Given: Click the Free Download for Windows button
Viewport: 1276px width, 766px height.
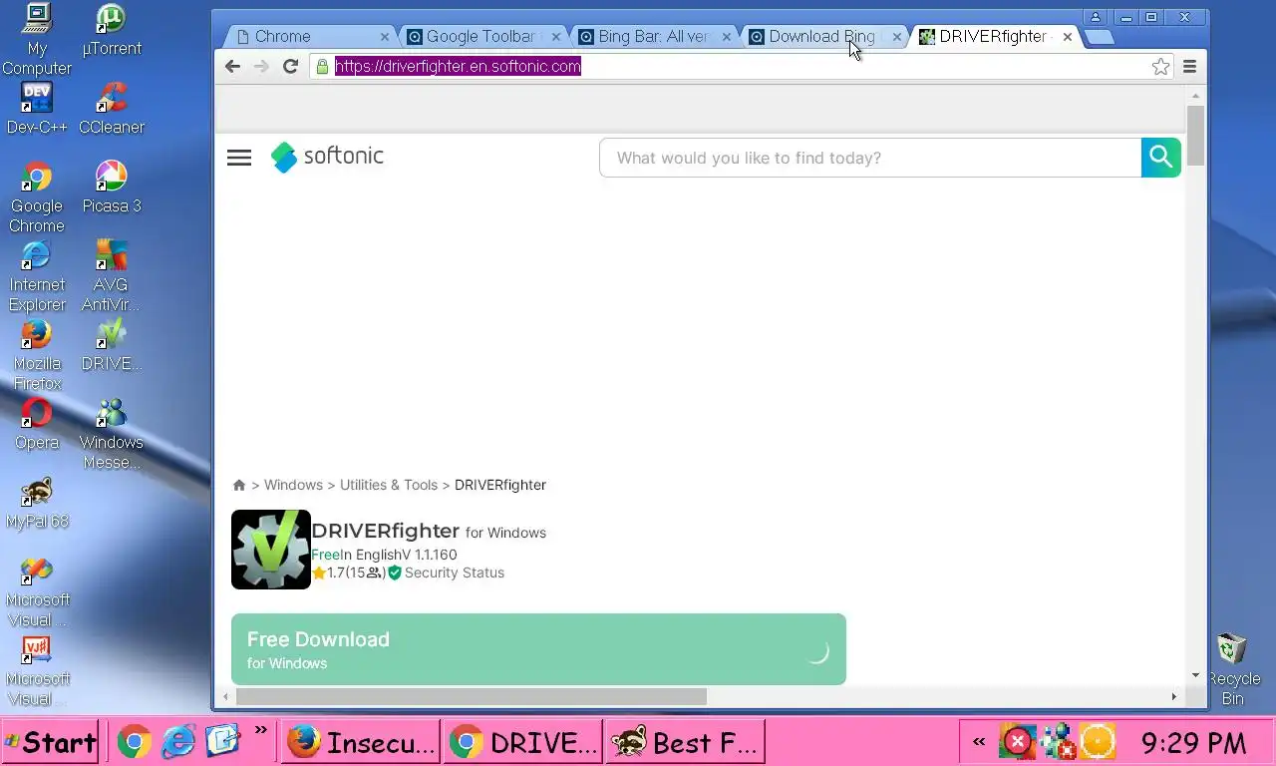Looking at the screenshot, I should (x=538, y=649).
